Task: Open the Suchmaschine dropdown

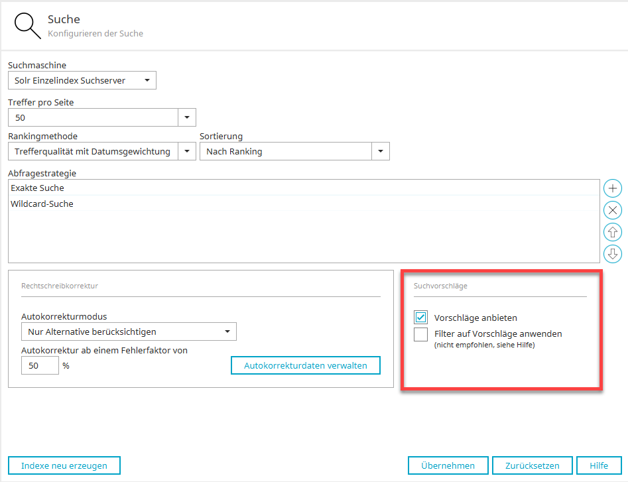Action: point(82,81)
